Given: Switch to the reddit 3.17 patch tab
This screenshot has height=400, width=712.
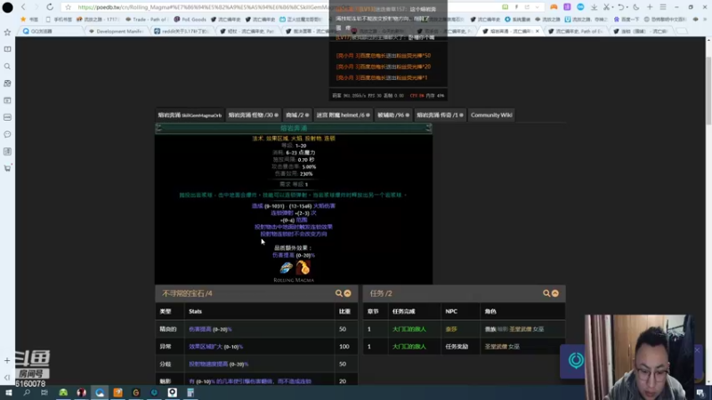Looking at the screenshot, I should [182, 31].
